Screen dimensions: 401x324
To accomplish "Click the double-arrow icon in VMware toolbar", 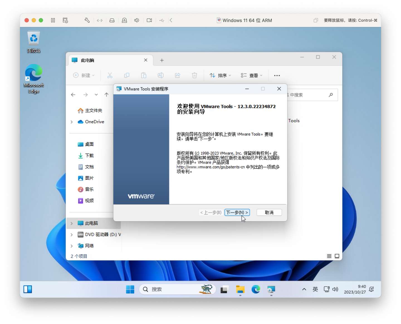I will pos(100,20).
